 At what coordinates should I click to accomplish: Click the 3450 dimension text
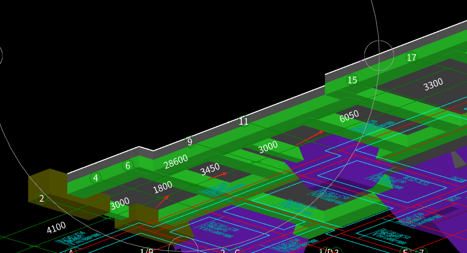[x=210, y=169]
